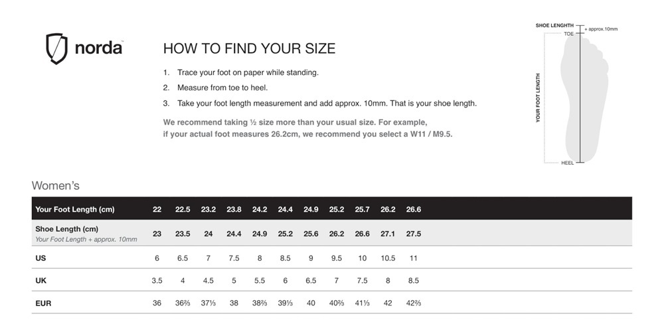Select the Your Foot Length (cm) row header
The height and width of the screenshot is (330, 664).
(x=75, y=209)
